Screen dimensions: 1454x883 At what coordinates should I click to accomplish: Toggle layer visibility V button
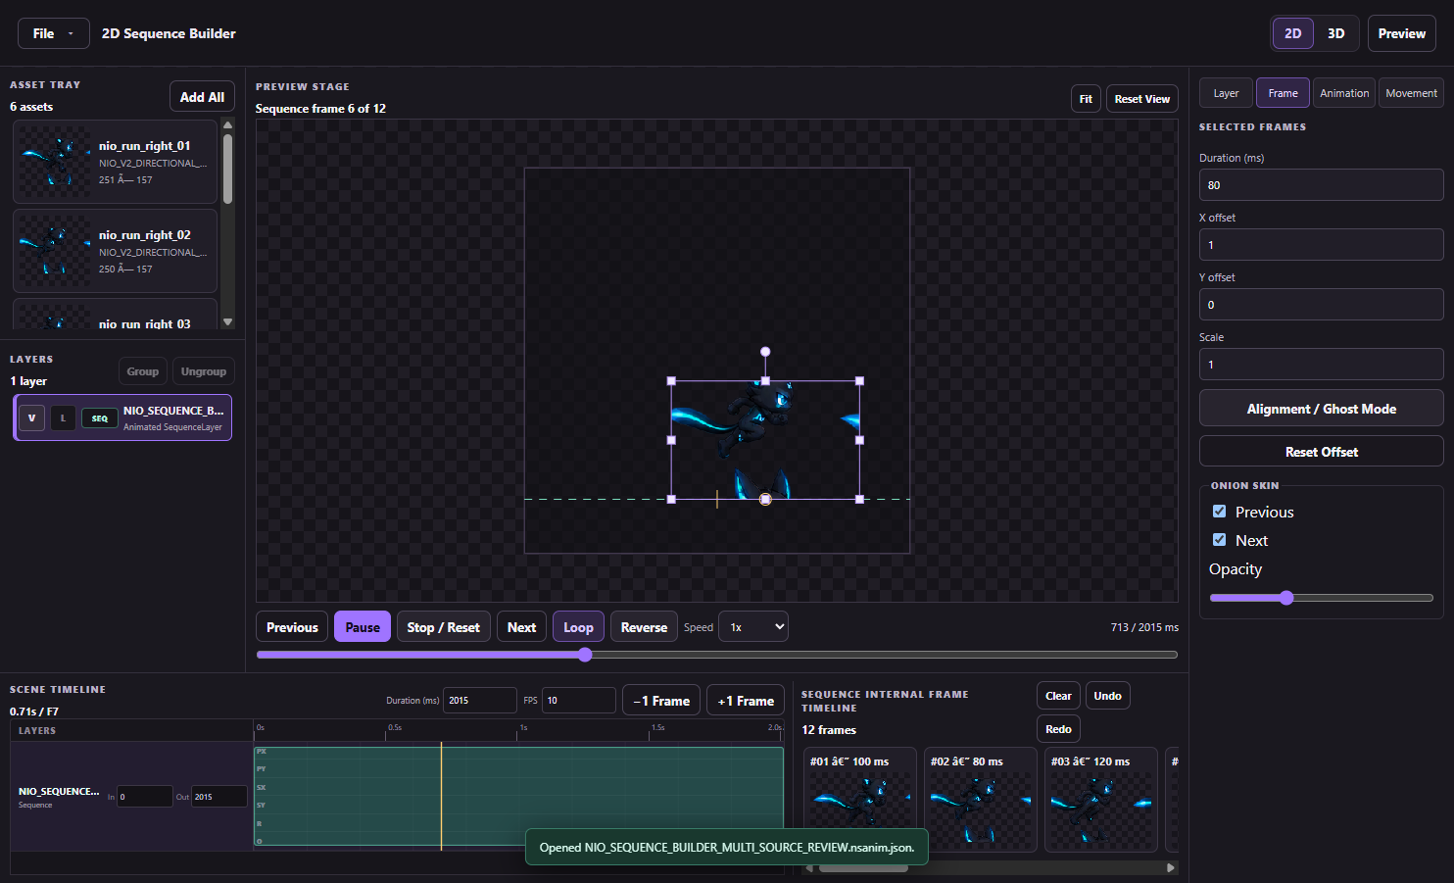tap(31, 417)
